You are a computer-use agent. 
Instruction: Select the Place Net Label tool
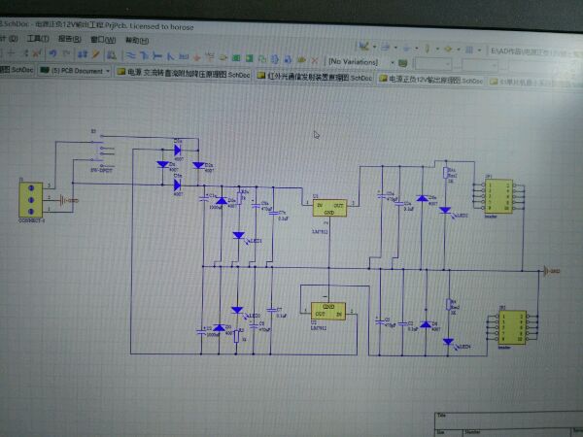tap(184, 56)
